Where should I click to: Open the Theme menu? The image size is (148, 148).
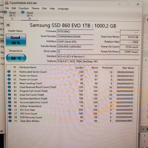click(x=35, y=9)
